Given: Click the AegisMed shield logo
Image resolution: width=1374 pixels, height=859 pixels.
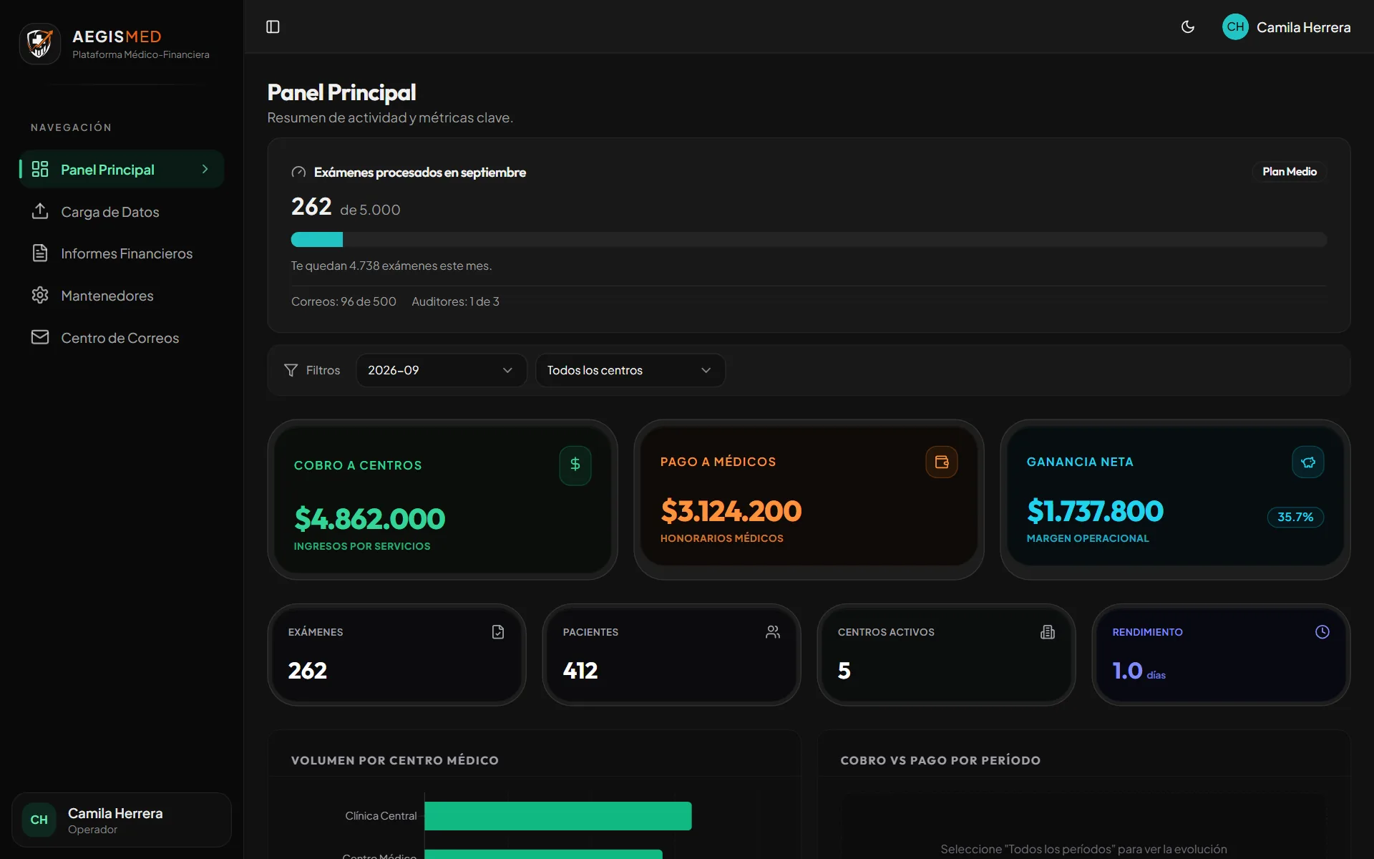Looking at the screenshot, I should tap(40, 44).
